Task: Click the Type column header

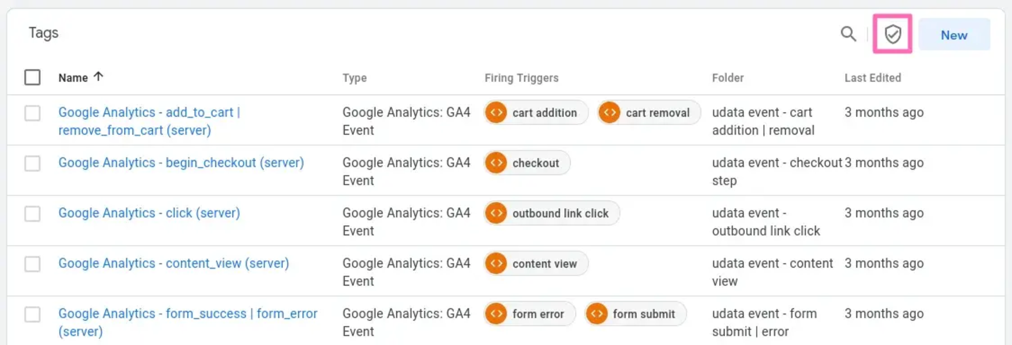Action: (x=354, y=78)
